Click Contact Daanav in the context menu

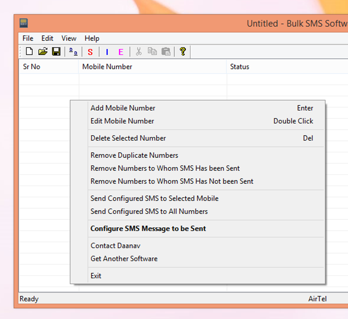(115, 246)
